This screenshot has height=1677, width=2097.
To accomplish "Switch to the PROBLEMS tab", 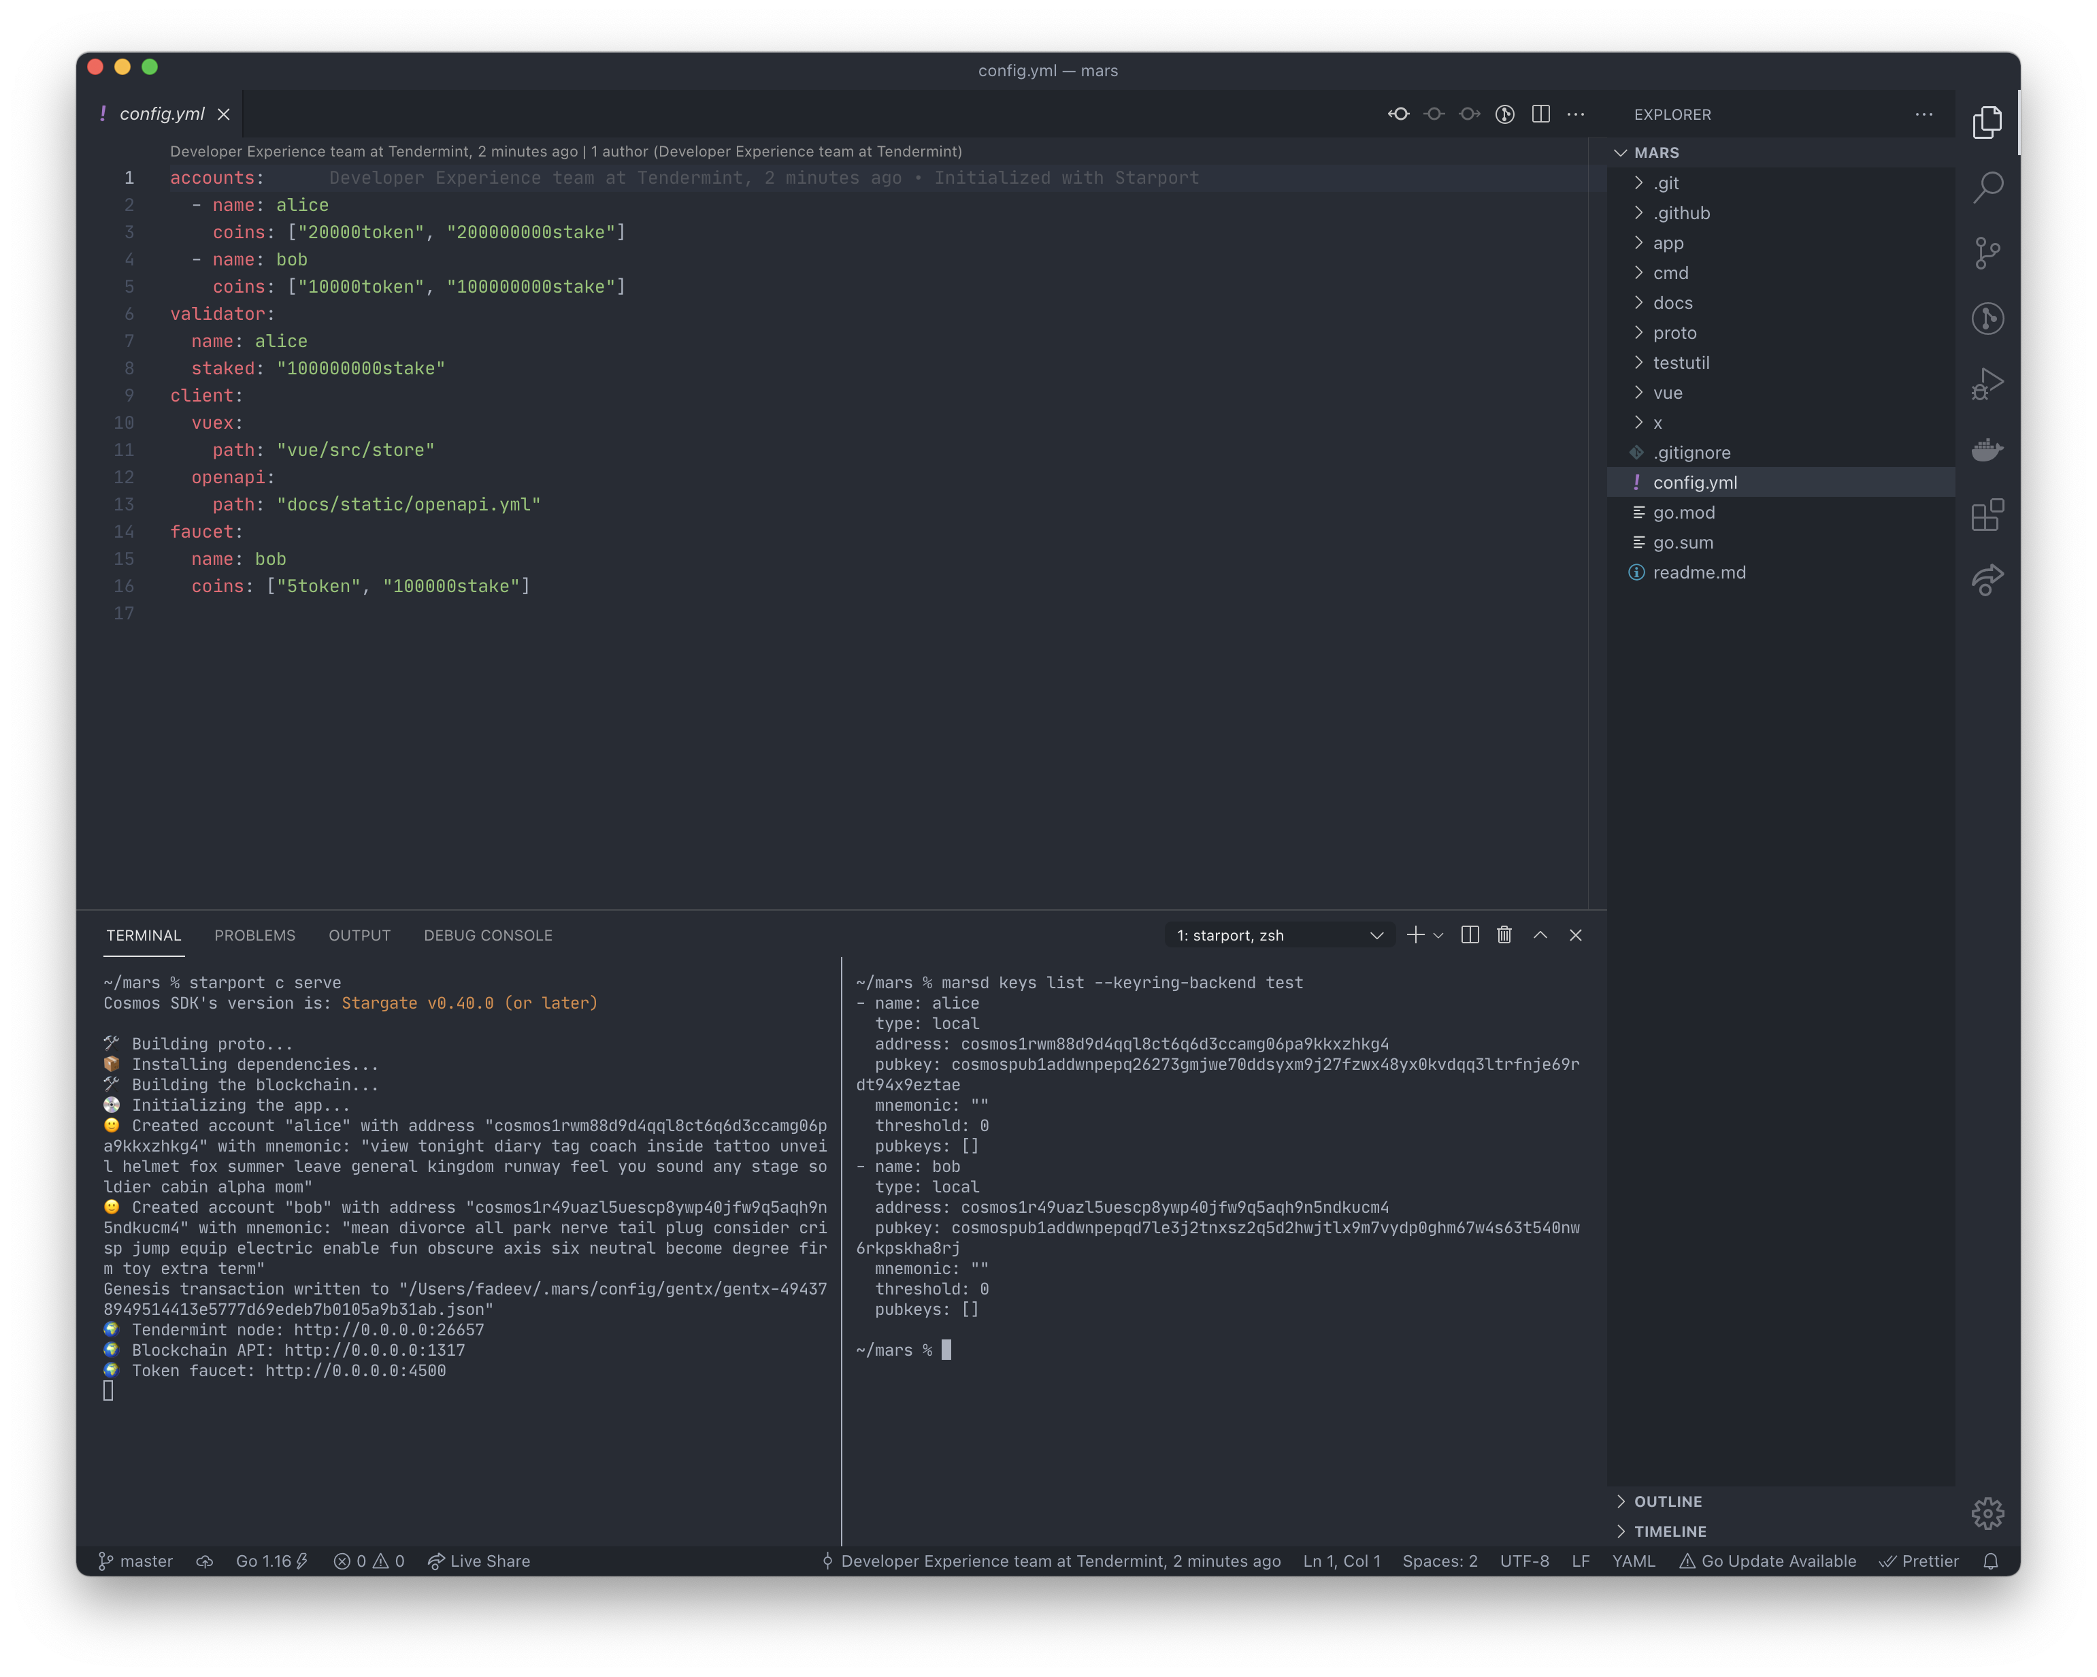I will point(255,934).
